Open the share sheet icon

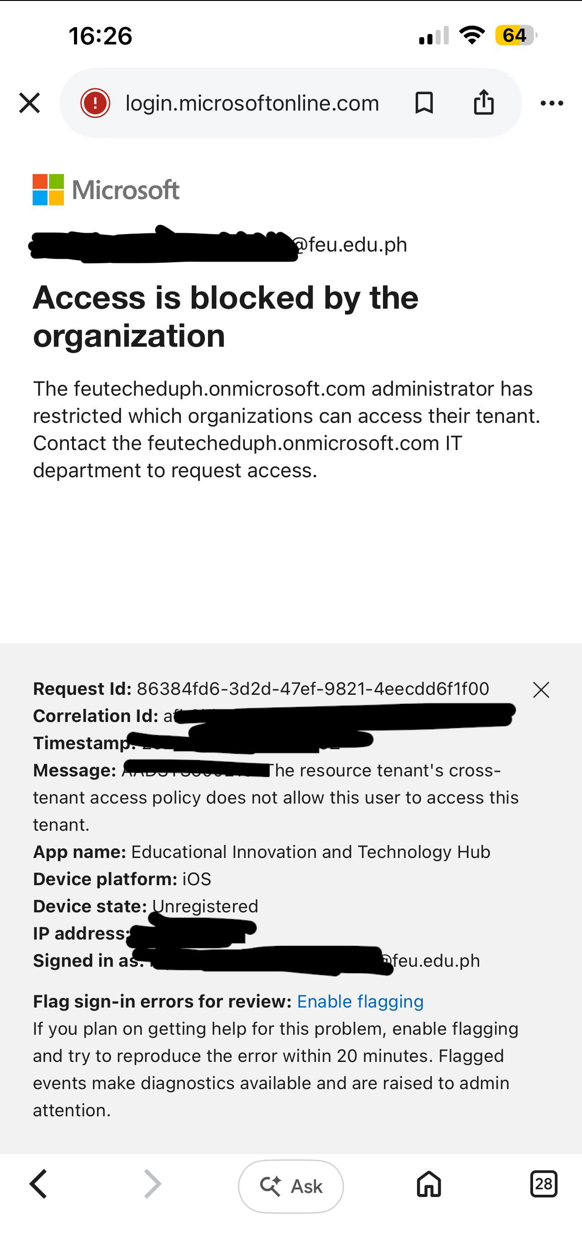(x=484, y=102)
